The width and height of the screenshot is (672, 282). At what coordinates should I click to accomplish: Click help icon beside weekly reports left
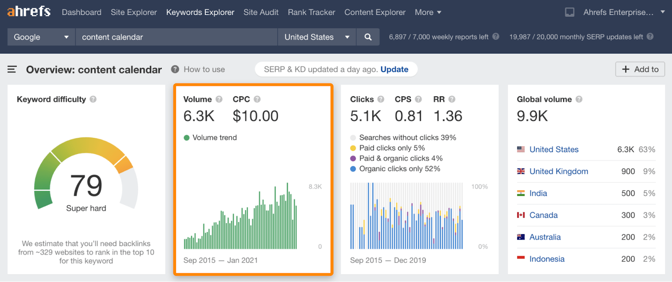coord(496,36)
